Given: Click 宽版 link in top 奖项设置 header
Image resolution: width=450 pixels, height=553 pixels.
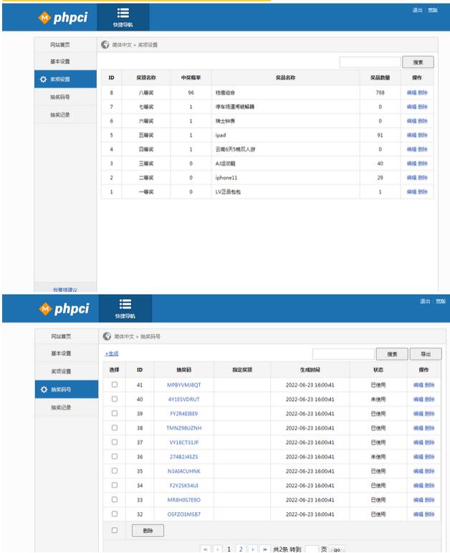Looking at the screenshot, I should point(433,10).
